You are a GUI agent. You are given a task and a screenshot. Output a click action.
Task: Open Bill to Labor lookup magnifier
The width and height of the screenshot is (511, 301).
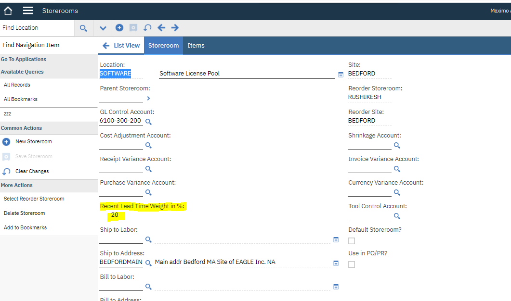tap(148, 287)
